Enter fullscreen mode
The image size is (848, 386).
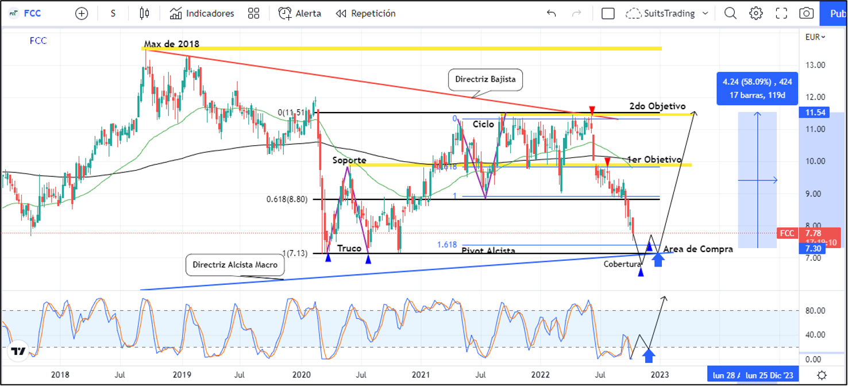pyautogui.click(x=781, y=13)
